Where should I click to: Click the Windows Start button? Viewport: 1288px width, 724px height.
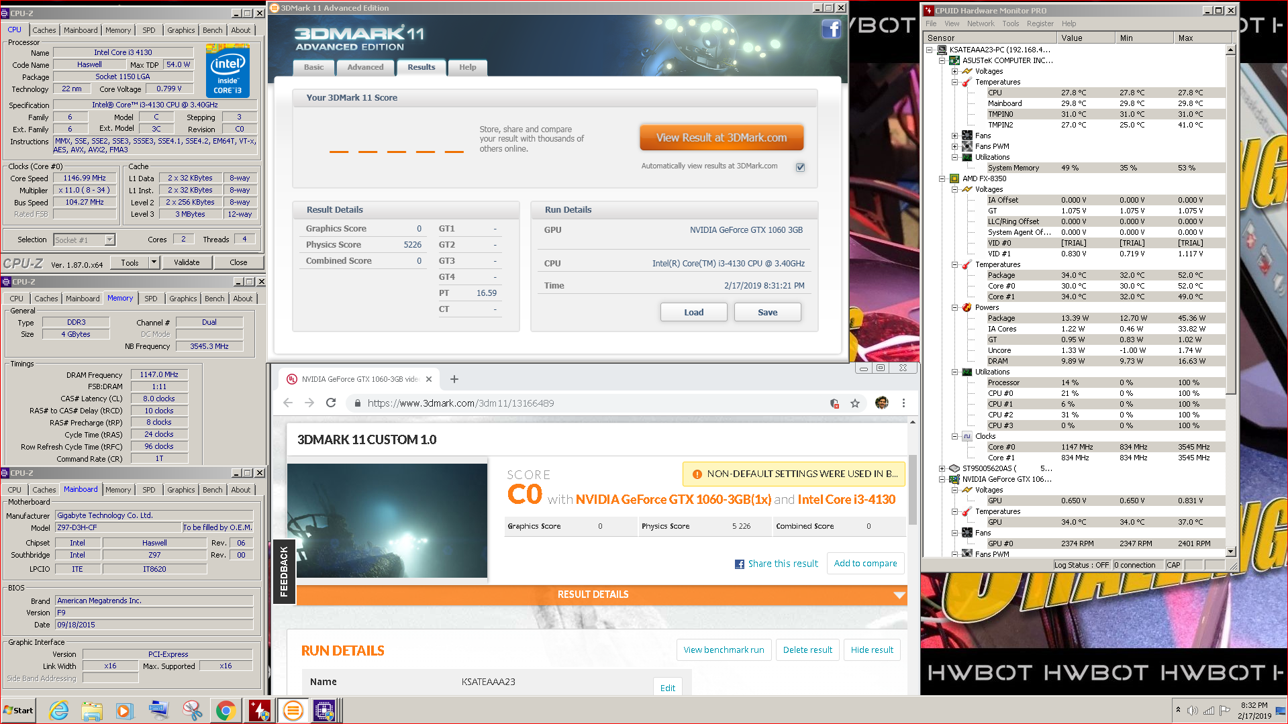click(x=19, y=711)
